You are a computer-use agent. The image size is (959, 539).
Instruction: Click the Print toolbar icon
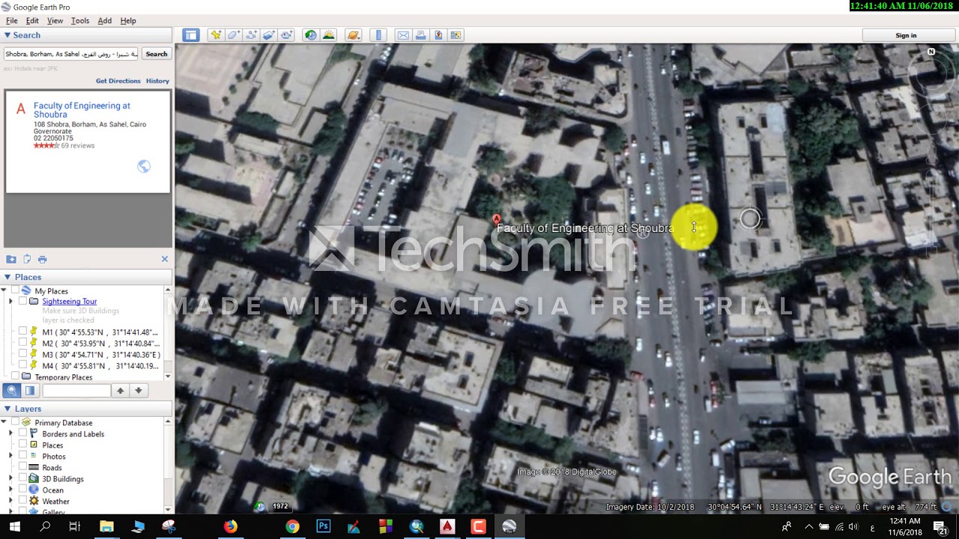pyautogui.click(x=421, y=35)
